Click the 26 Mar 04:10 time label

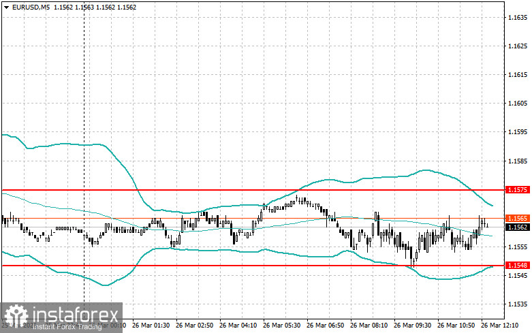[x=238, y=326]
